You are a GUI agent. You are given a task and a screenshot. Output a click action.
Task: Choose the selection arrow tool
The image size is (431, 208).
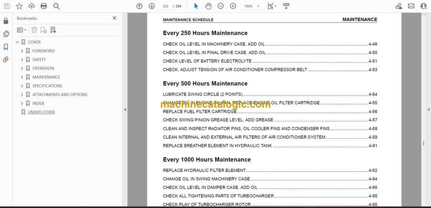tap(196, 6)
